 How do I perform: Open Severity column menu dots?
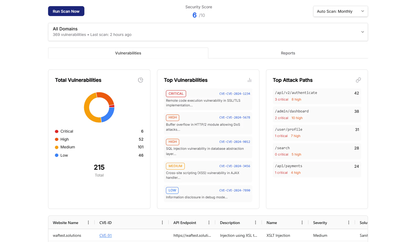pos(349,223)
